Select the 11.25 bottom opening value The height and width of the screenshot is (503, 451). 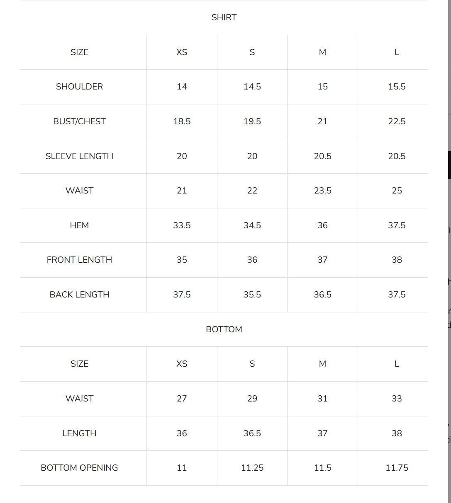252,468
